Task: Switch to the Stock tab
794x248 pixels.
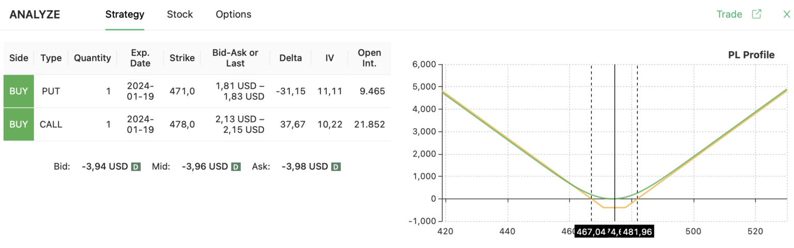Action: pyautogui.click(x=179, y=14)
